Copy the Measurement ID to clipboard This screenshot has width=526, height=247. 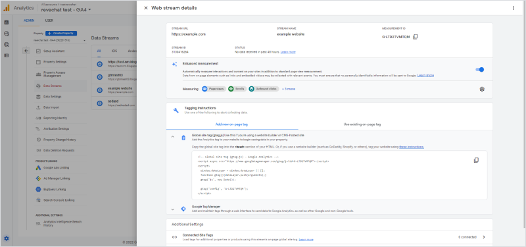pos(415,37)
